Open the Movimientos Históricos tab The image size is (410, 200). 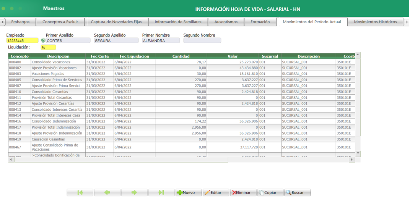[375, 22]
